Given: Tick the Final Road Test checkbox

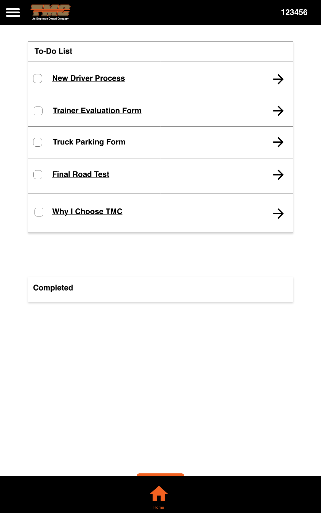Looking at the screenshot, I should pos(38,174).
